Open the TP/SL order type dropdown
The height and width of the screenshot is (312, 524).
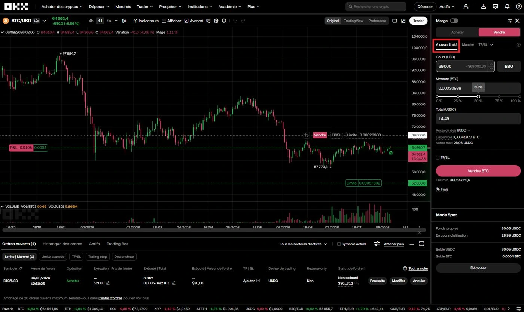(486, 45)
